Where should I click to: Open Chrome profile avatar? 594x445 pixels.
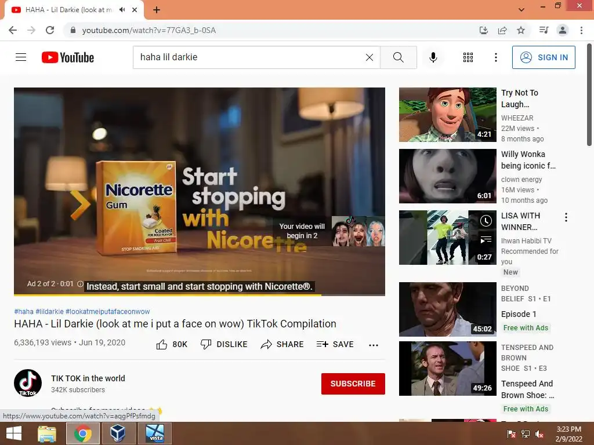(x=563, y=30)
